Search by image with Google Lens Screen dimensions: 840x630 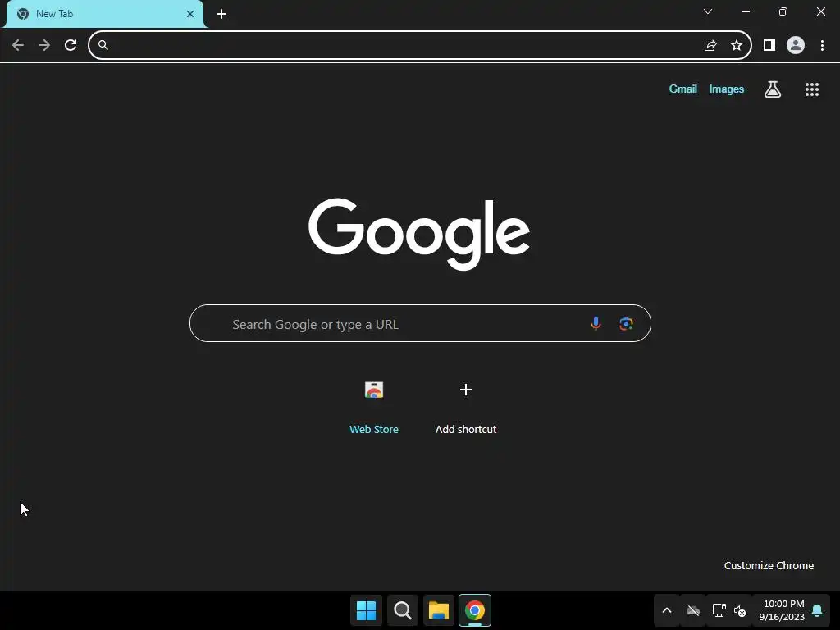626,323
